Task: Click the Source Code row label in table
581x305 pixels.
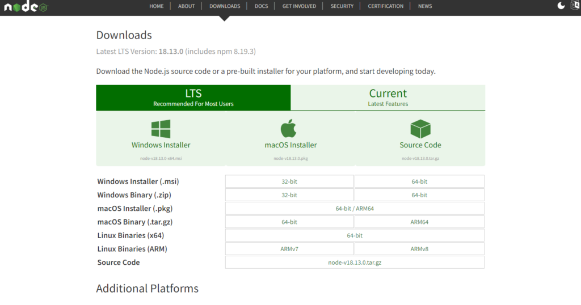Action: (x=119, y=262)
